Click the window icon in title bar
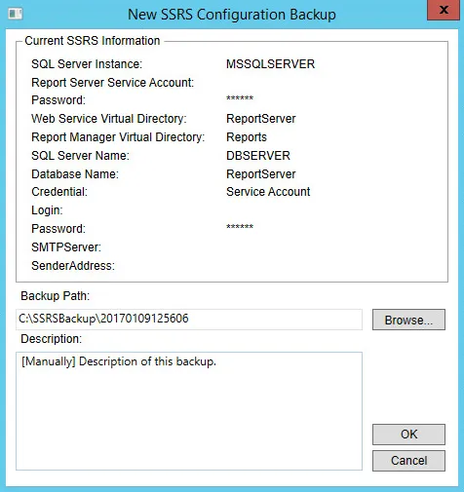This screenshot has width=464, height=492. tap(16, 14)
